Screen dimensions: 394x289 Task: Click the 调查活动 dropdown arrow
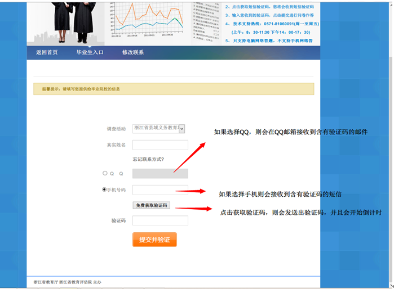(x=181, y=129)
